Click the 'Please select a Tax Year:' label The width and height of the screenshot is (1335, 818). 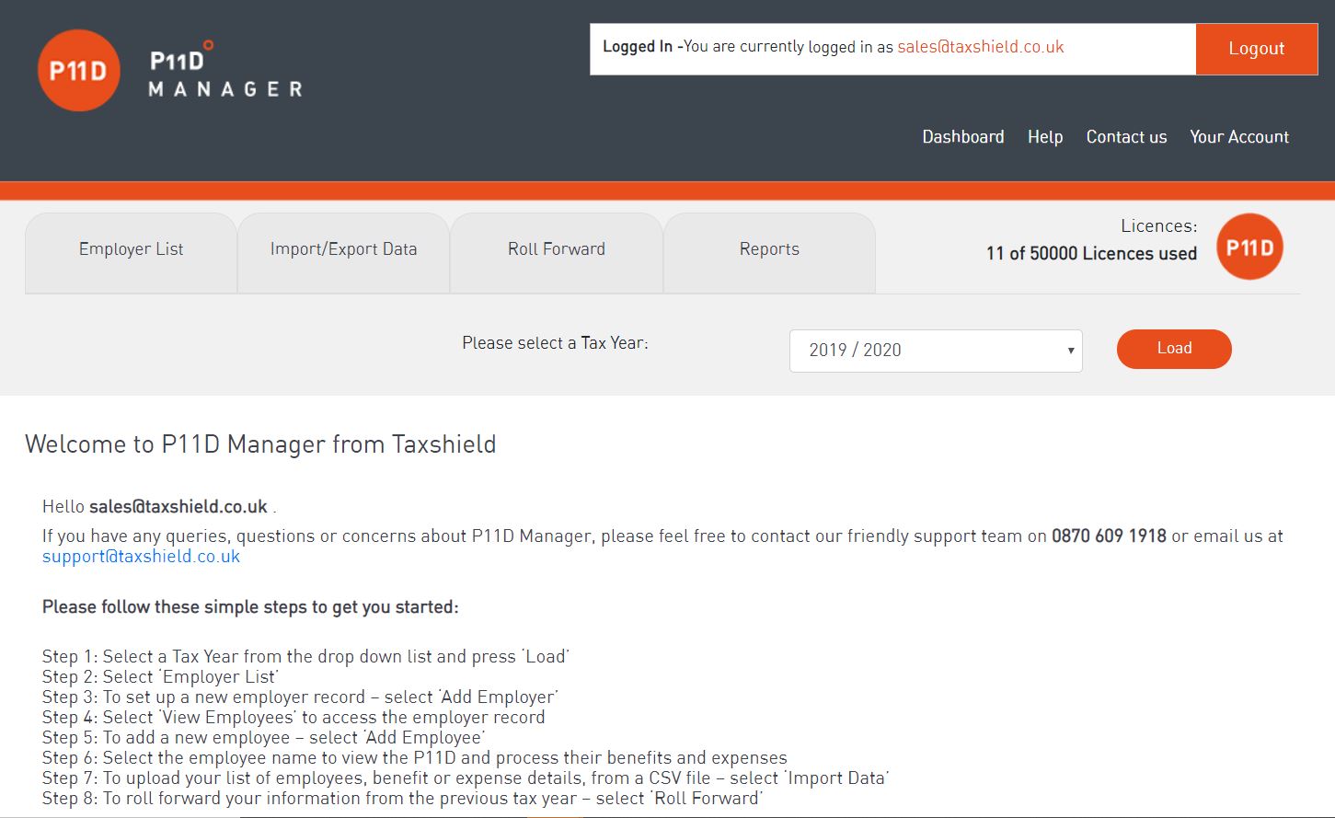coord(555,343)
